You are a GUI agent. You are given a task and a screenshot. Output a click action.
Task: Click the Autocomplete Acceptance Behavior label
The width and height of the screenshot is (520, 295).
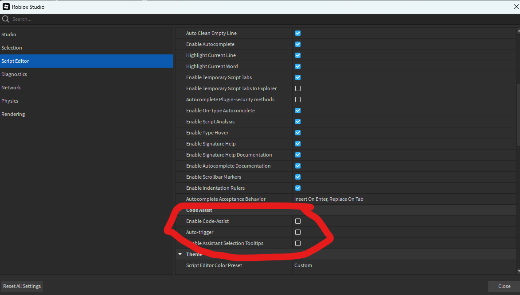point(226,199)
